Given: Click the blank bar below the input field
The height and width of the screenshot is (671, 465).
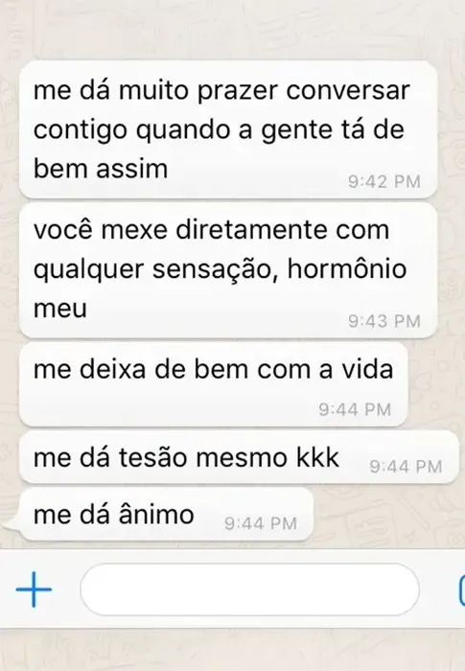Looking at the screenshot, I should [232, 649].
